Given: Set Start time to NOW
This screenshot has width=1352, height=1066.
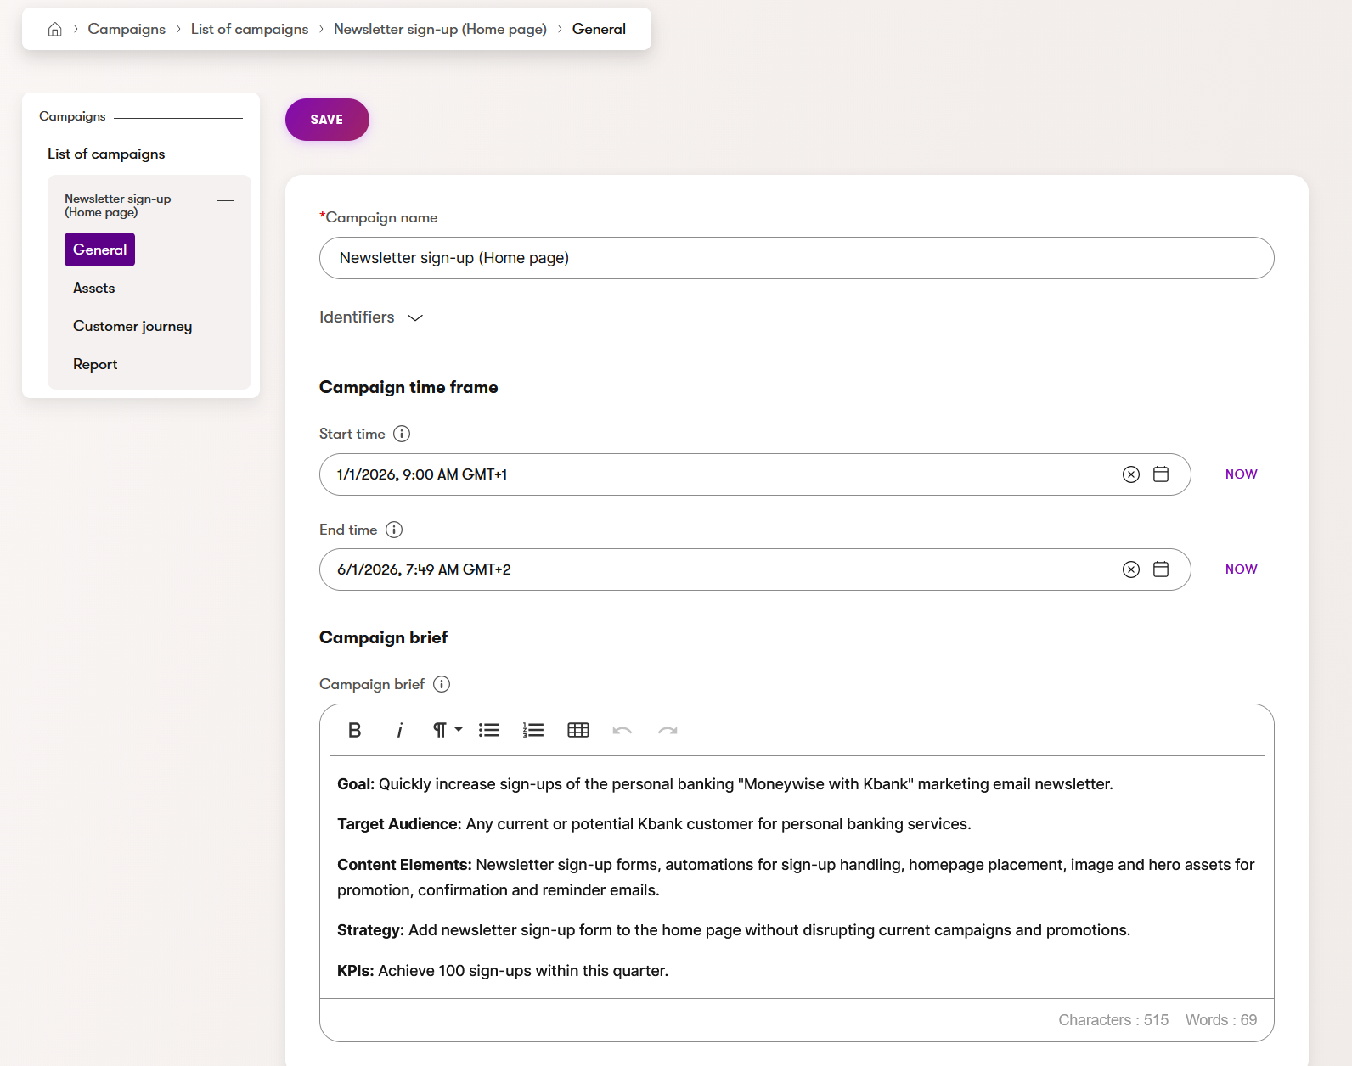Looking at the screenshot, I should pos(1241,474).
